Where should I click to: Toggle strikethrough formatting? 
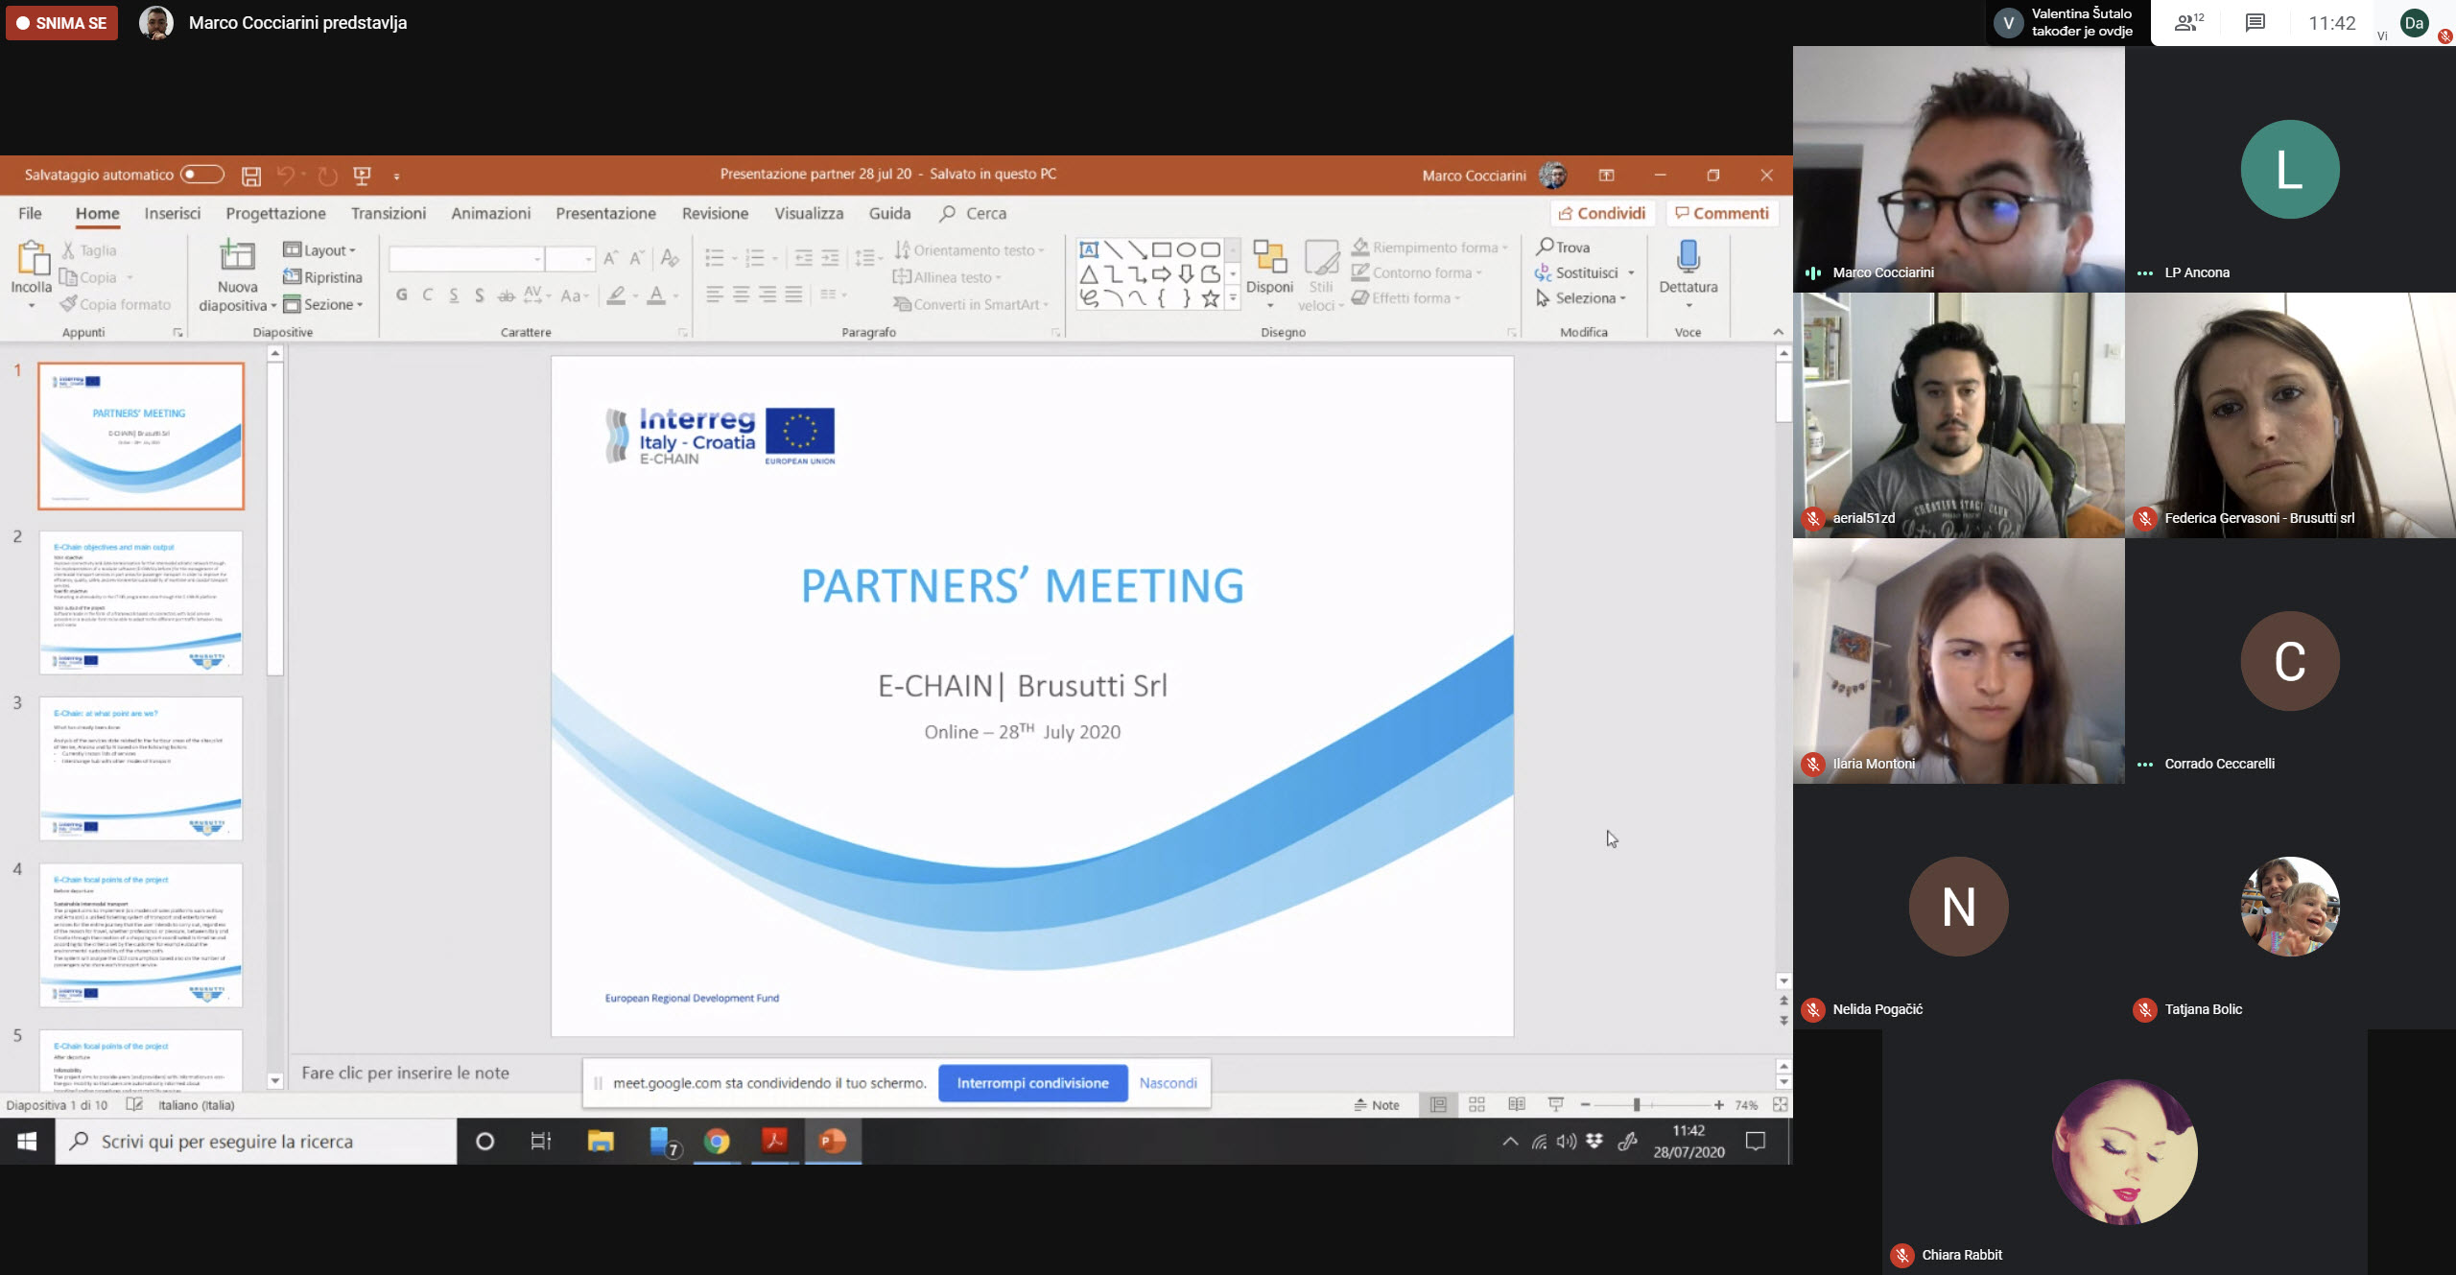click(x=506, y=295)
